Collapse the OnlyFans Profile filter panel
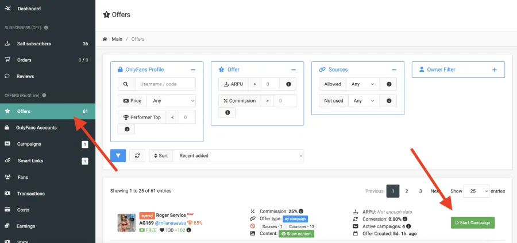Screen dimensions: 517x243 pyautogui.click(x=193, y=69)
